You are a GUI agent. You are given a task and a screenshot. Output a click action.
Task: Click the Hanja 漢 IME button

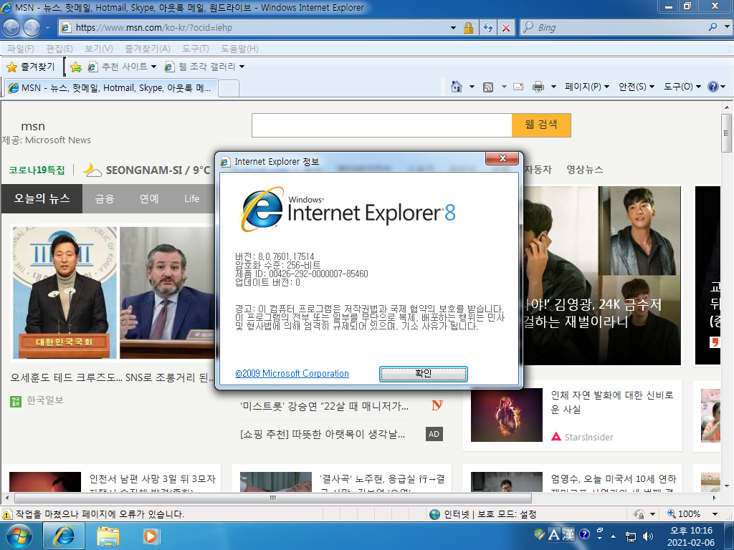pos(568,534)
